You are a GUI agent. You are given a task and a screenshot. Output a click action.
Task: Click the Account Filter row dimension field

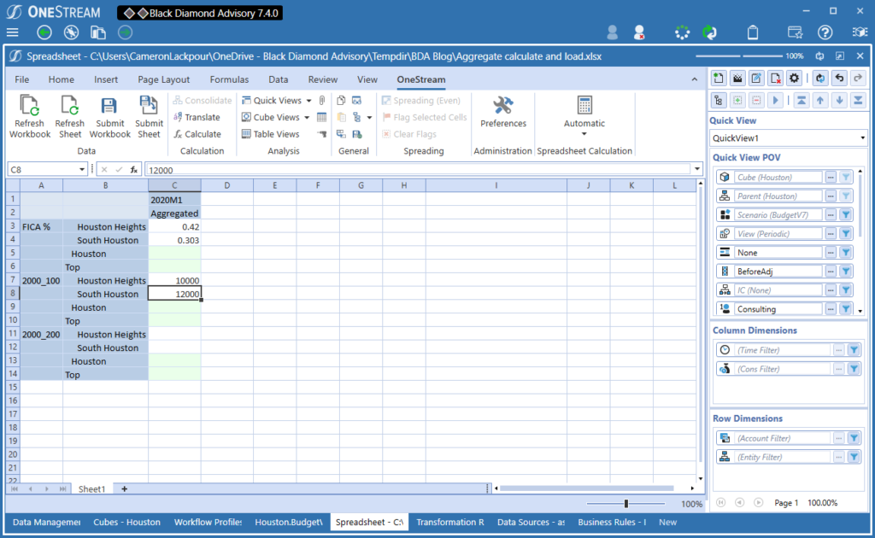[x=783, y=439]
